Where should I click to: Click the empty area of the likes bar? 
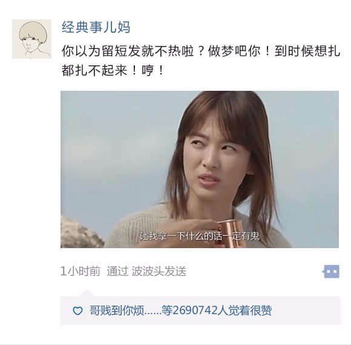[306, 310]
